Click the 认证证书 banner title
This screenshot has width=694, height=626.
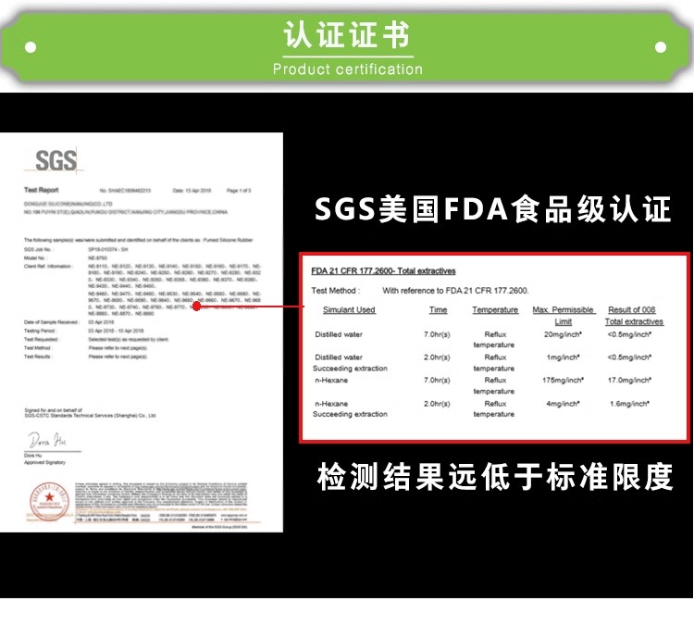(x=347, y=34)
